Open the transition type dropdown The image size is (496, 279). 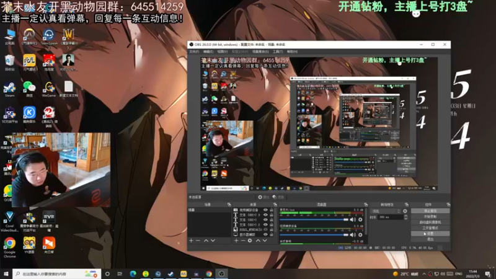click(386, 211)
